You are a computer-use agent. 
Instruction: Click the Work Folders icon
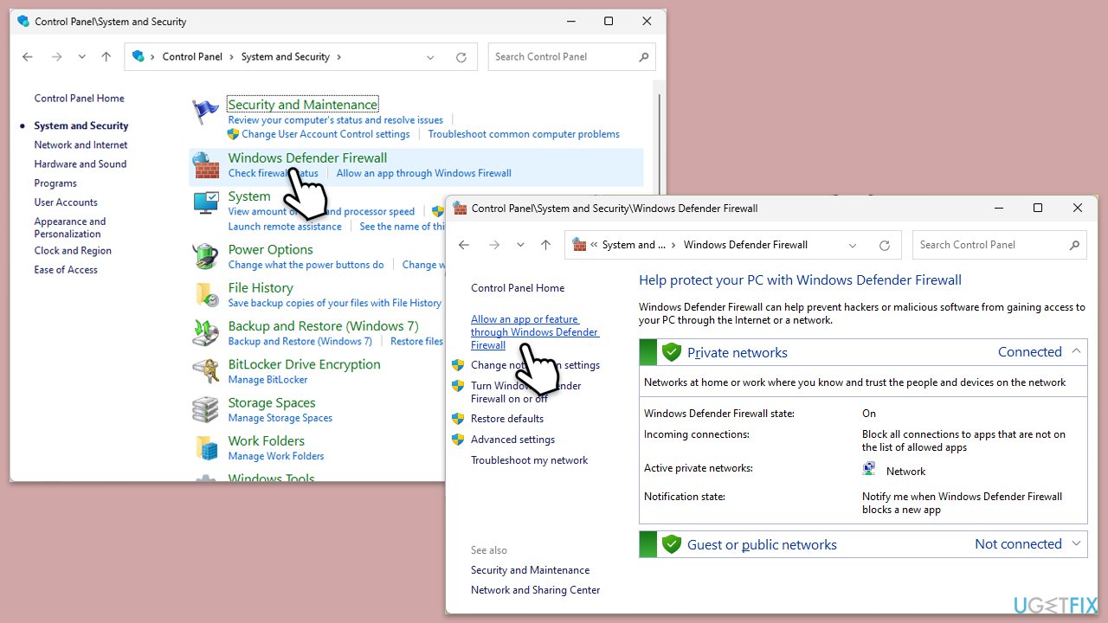(206, 447)
